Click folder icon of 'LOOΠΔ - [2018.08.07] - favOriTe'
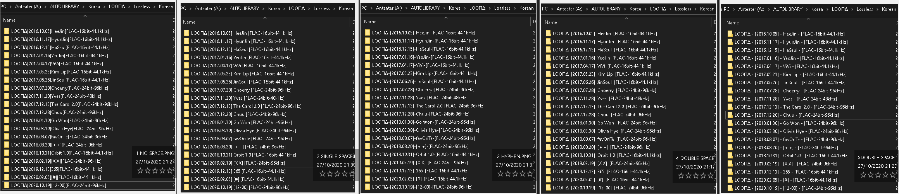 (x=730, y=140)
